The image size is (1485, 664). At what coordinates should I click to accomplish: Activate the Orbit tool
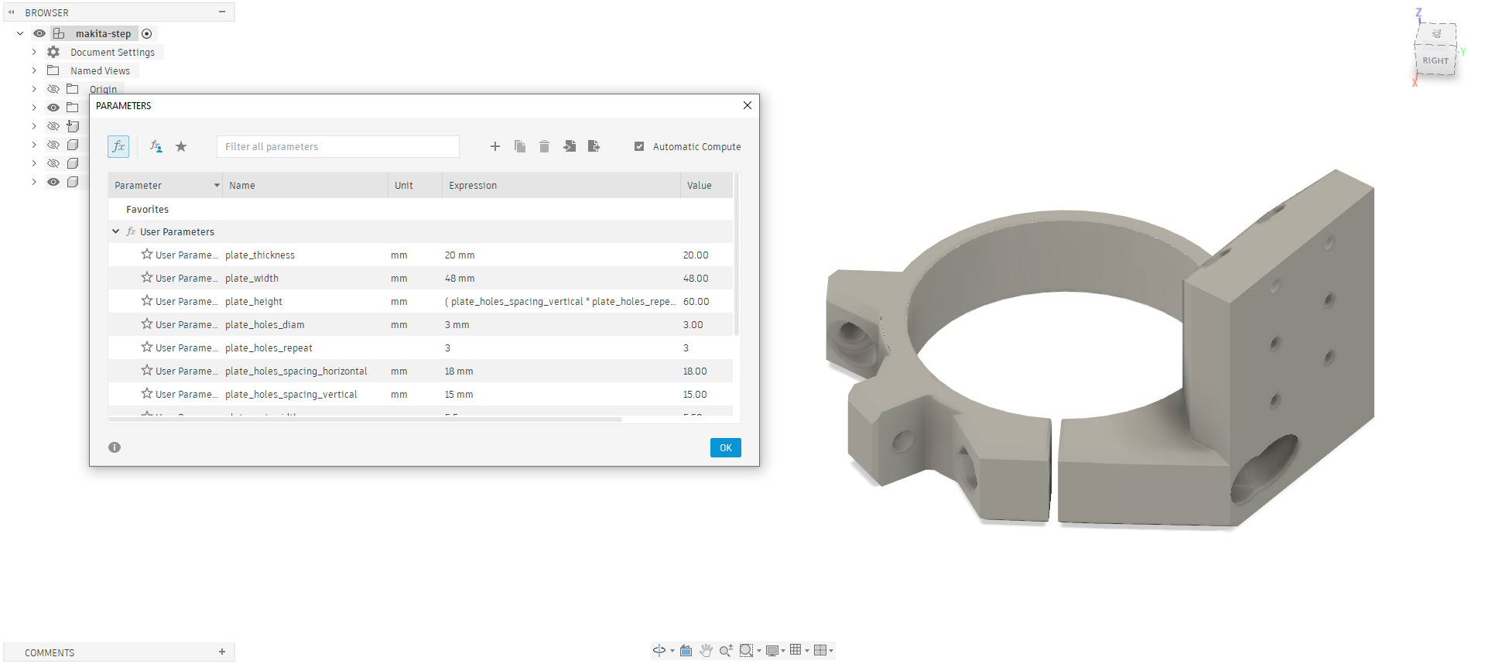pos(659,651)
